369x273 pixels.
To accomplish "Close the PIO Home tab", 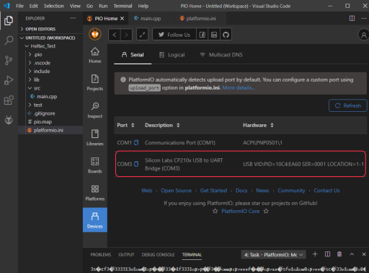I will click(x=122, y=19).
